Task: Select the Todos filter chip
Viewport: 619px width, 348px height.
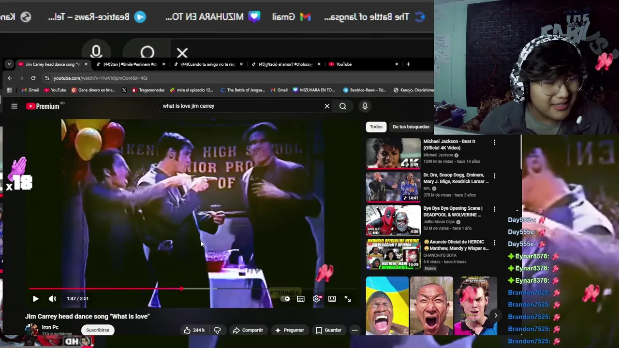Action: click(x=376, y=127)
